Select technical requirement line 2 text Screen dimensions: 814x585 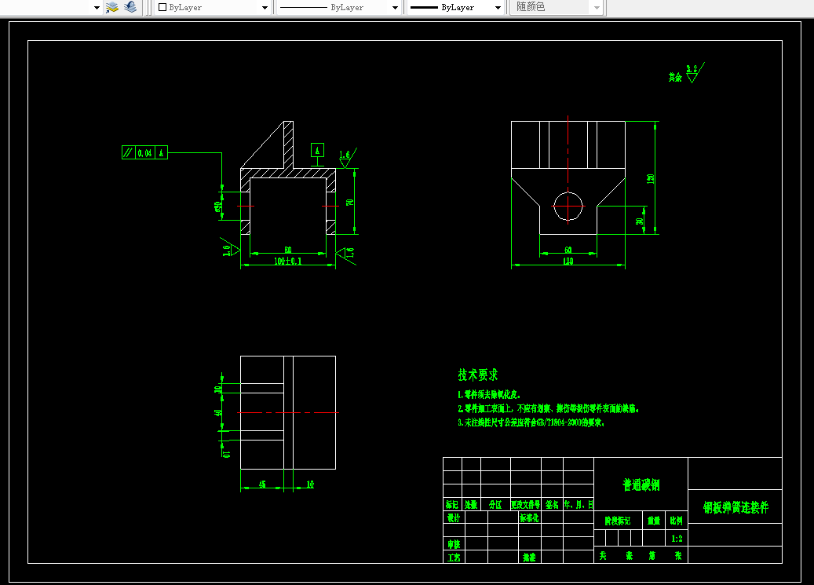pyautogui.click(x=548, y=409)
